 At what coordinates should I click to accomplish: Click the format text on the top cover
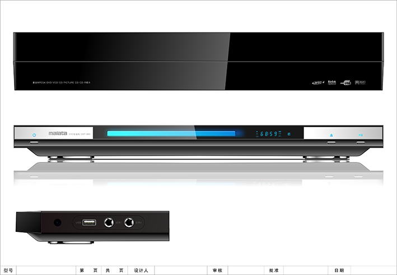(62, 83)
